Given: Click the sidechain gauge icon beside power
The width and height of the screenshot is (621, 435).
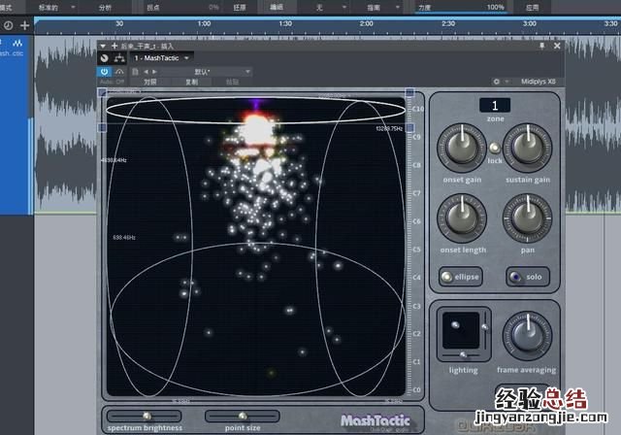Looking at the screenshot, I should (119, 72).
